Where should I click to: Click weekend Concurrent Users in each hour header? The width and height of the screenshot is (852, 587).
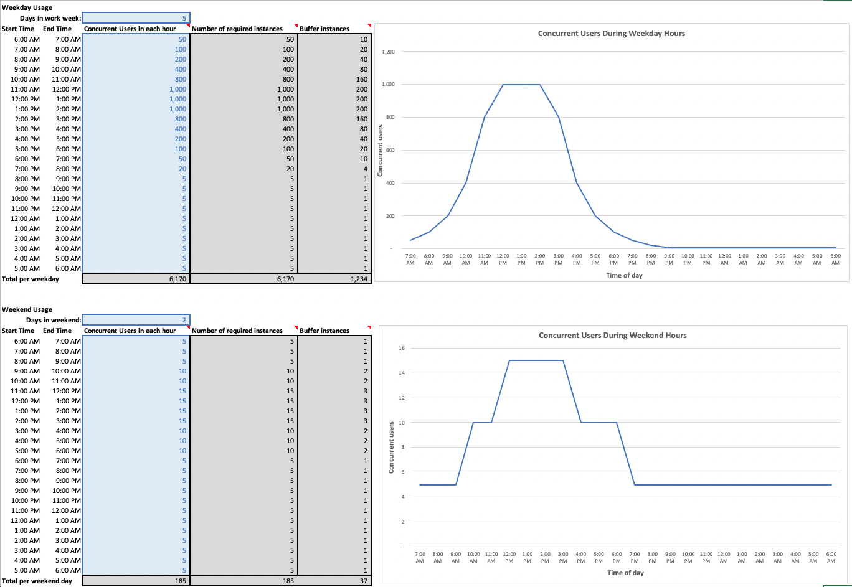point(130,331)
